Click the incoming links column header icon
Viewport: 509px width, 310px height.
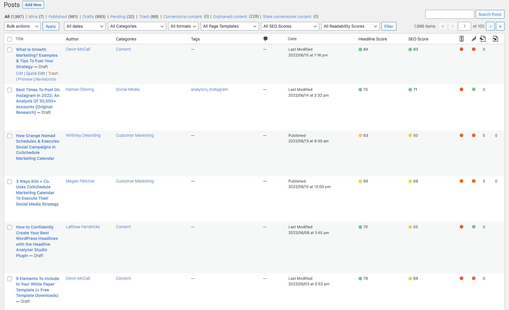[x=483, y=38]
